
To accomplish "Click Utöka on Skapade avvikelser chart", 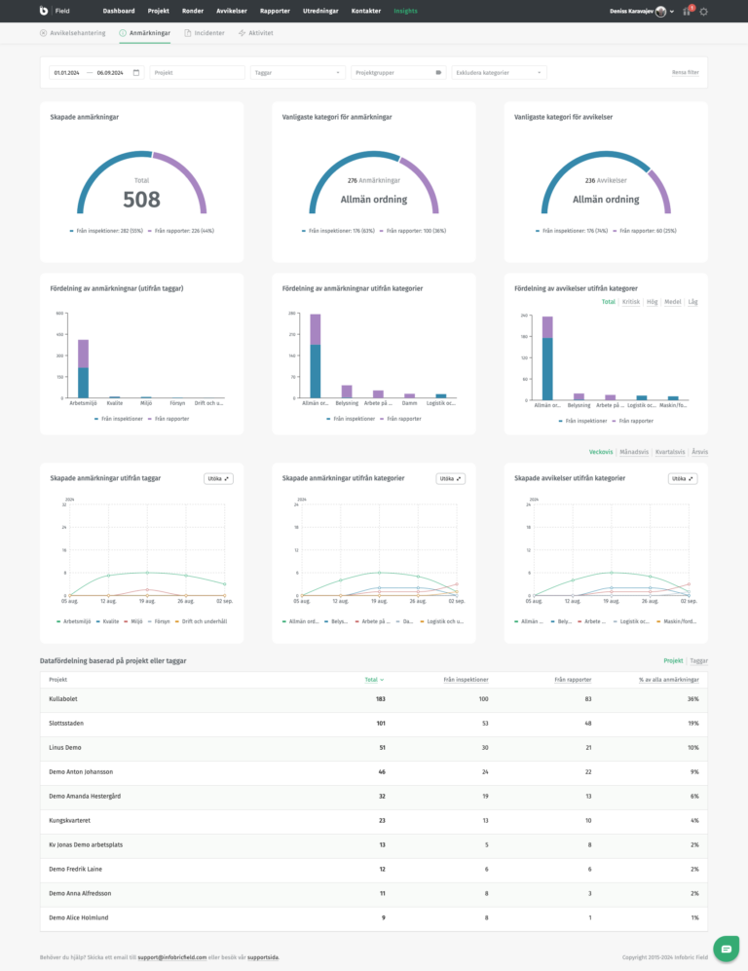I will coord(682,478).
